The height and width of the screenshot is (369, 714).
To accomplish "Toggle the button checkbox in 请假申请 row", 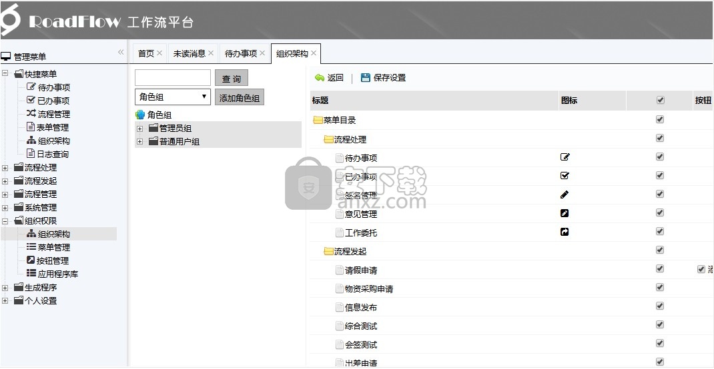I will (x=701, y=269).
